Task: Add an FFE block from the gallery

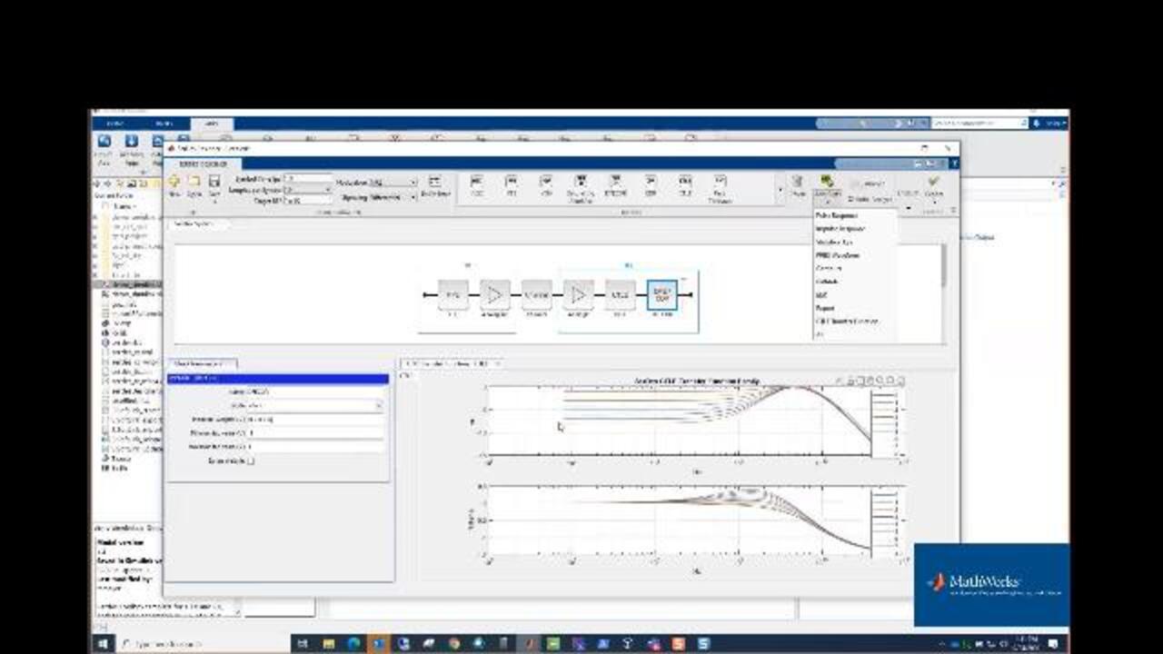Action: click(511, 181)
